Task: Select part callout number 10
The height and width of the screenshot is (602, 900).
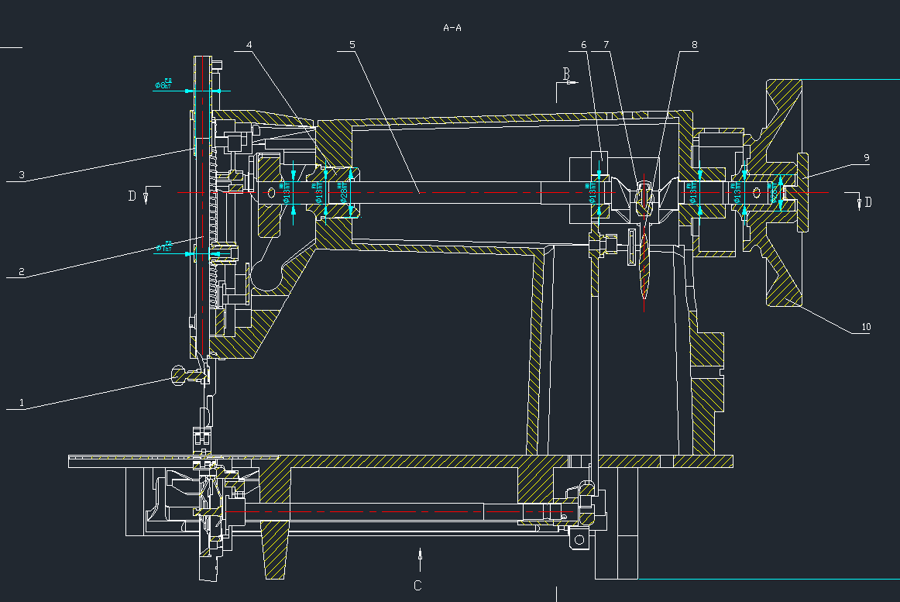Action: (x=866, y=327)
